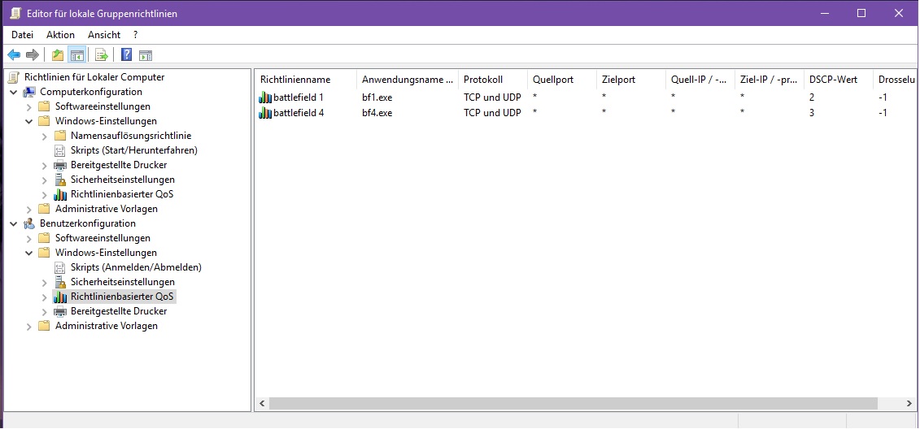Sort by the Ziel-IP column header
Viewport: 920px width, 429px height.
point(770,79)
